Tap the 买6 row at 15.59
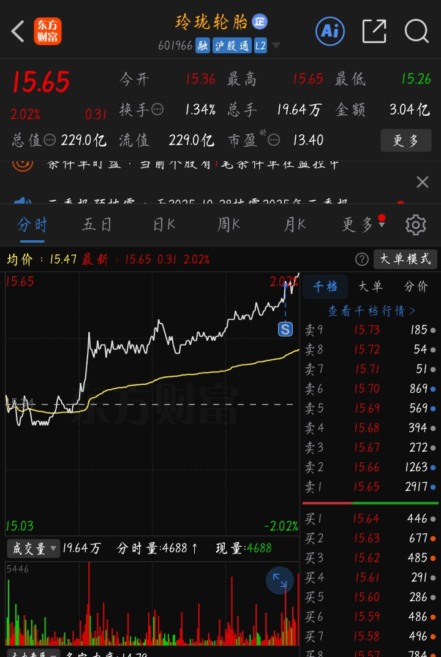This screenshot has height=657, width=441. click(x=371, y=617)
